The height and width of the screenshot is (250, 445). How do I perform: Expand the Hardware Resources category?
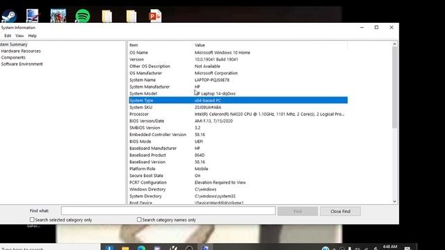[21, 51]
